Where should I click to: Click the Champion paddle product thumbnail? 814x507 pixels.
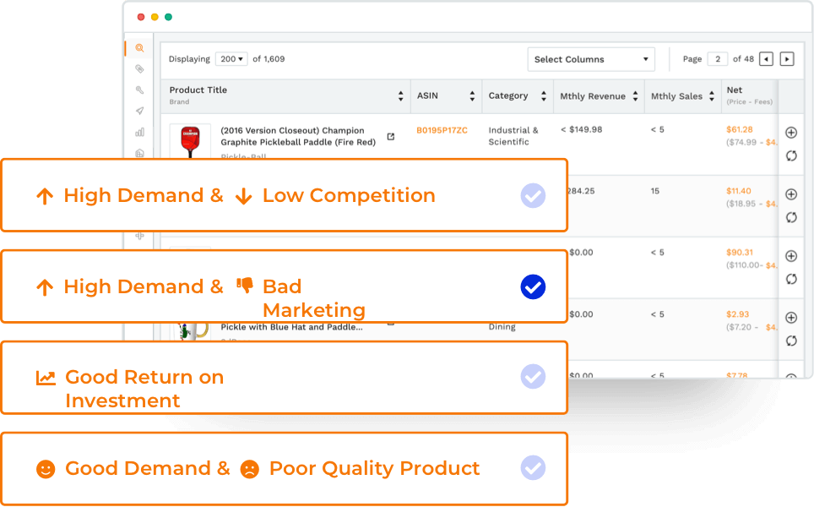(190, 141)
